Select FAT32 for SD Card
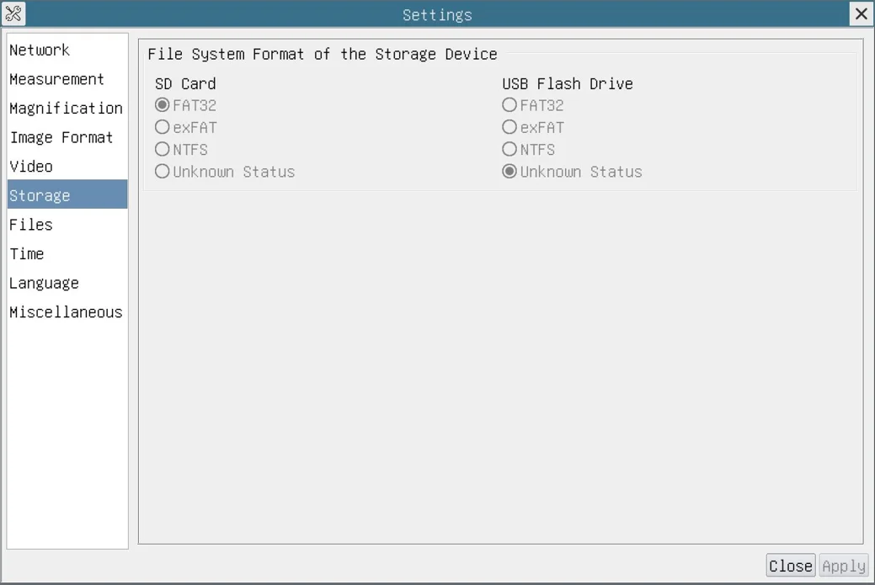The width and height of the screenshot is (875, 585). tap(163, 105)
